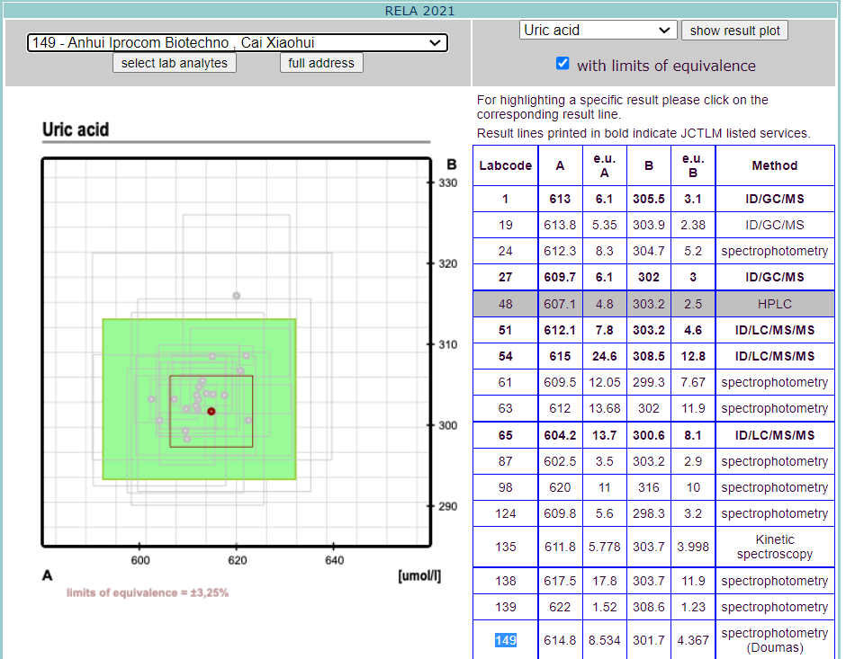846x659 pixels.
Task: Open the Uric acid analyte dropdown
Action: tap(598, 30)
